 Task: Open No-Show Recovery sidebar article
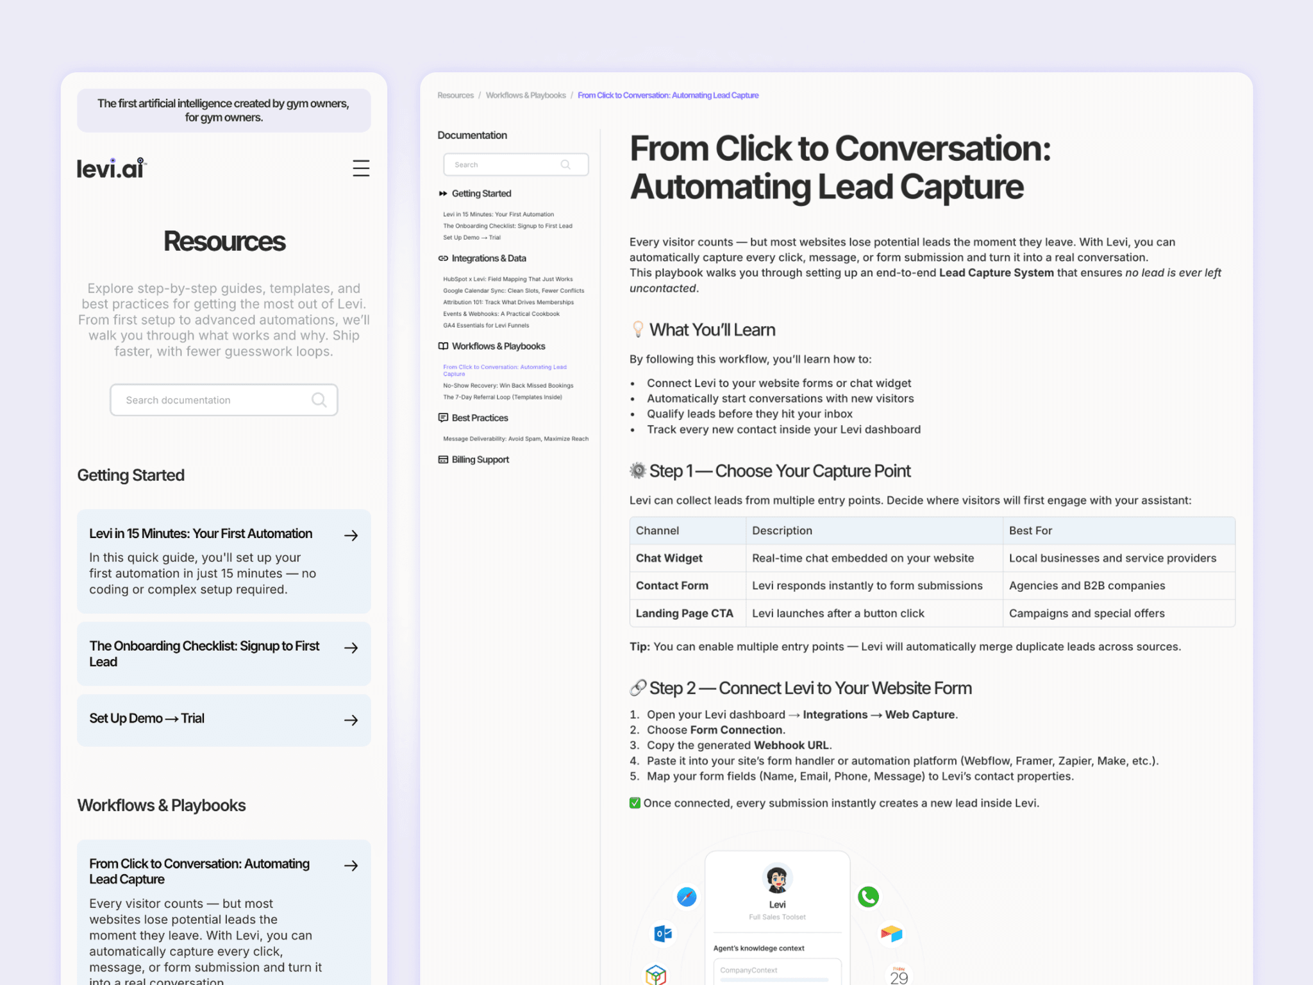508,386
